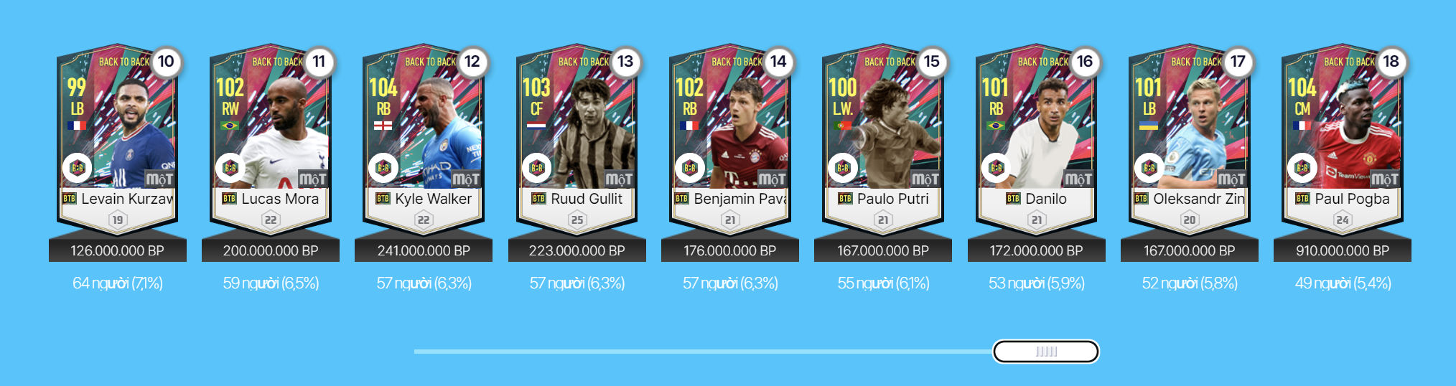This screenshot has height=386, width=1456.
Task: Click the England flag on Kyle Walker card
Action: [383, 126]
